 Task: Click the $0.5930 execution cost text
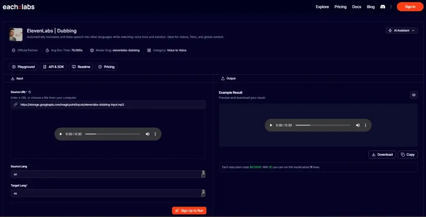tap(255, 167)
